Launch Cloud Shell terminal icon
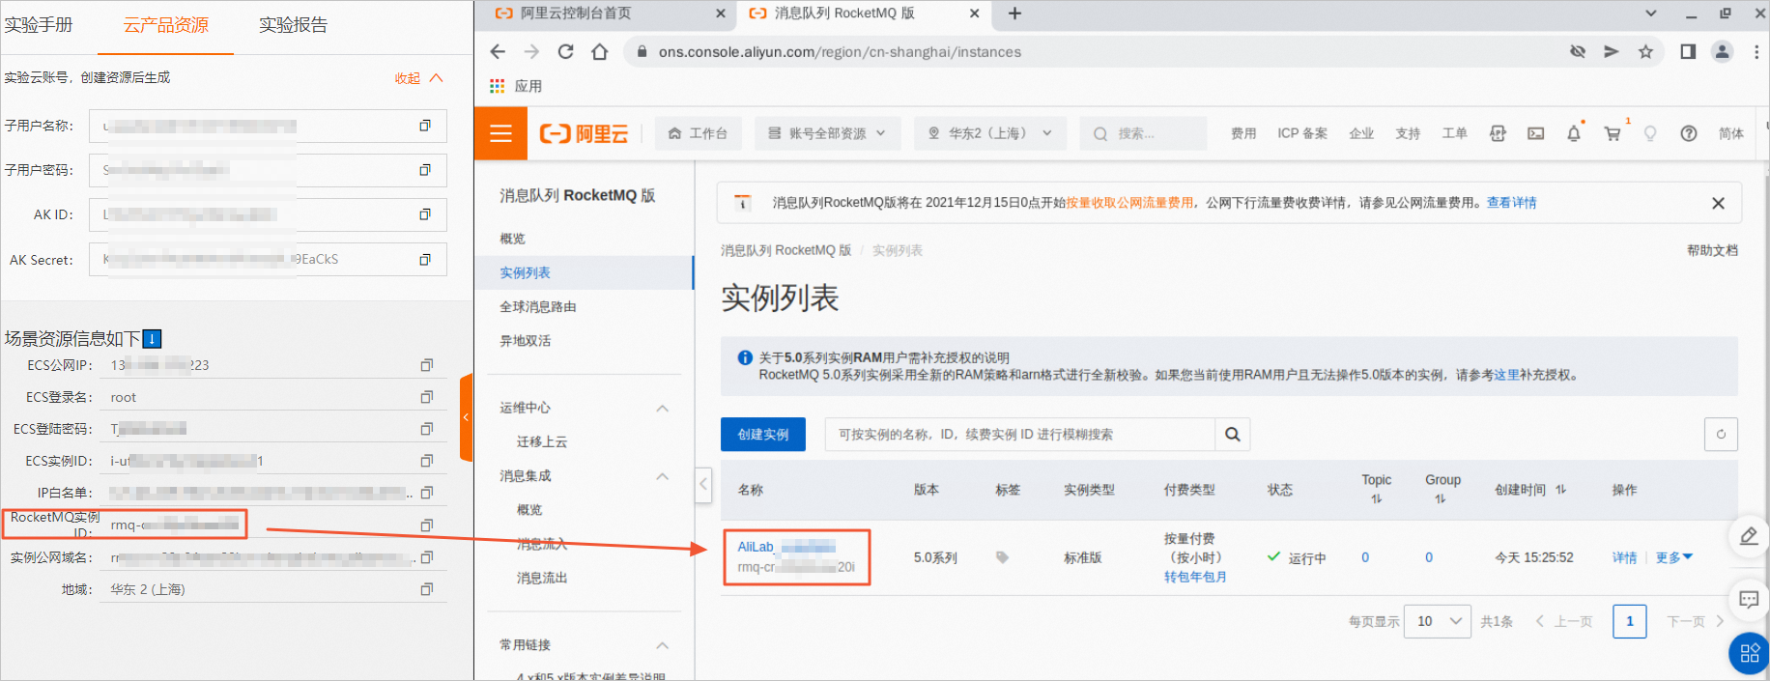Screen dimensions: 1770x681 coord(1535,133)
